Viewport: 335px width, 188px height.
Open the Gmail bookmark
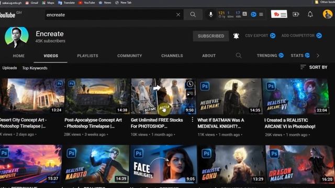click(x=31, y=3)
